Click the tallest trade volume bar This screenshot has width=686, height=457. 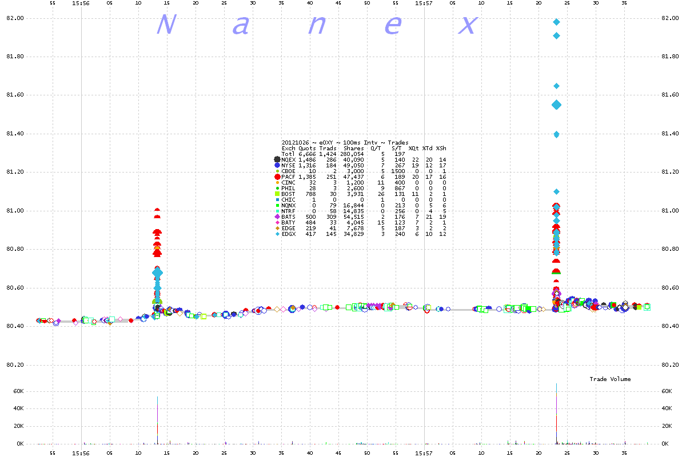(x=556, y=413)
